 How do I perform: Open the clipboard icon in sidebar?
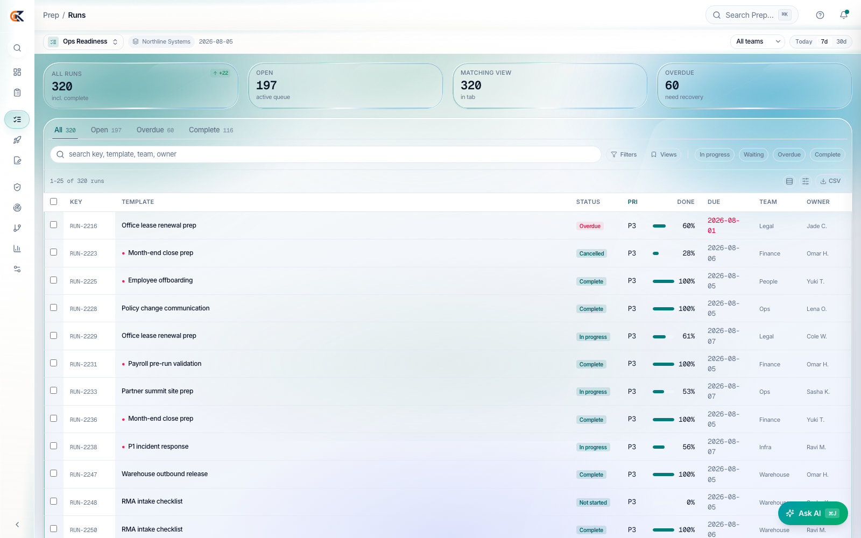click(x=17, y=93)
